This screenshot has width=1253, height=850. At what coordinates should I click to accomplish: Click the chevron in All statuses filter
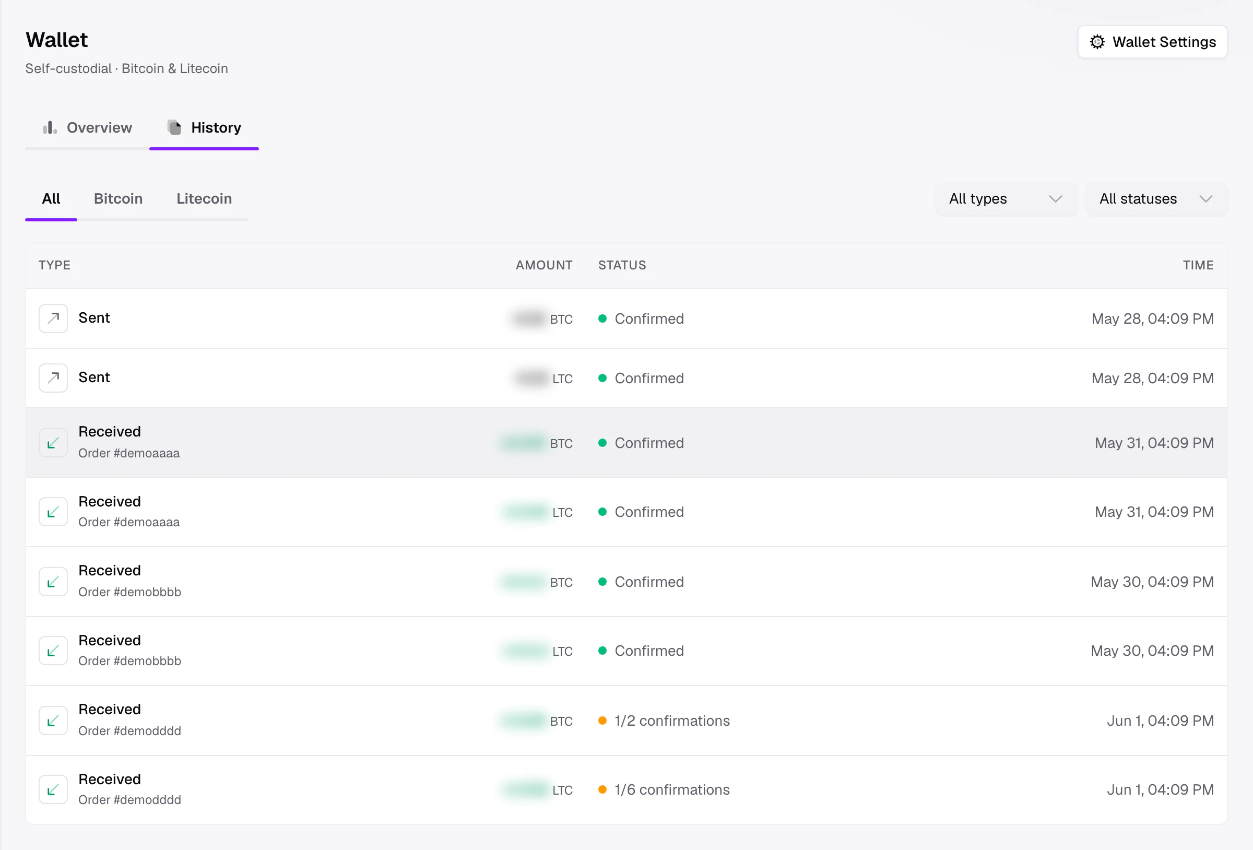(1205, 199)
